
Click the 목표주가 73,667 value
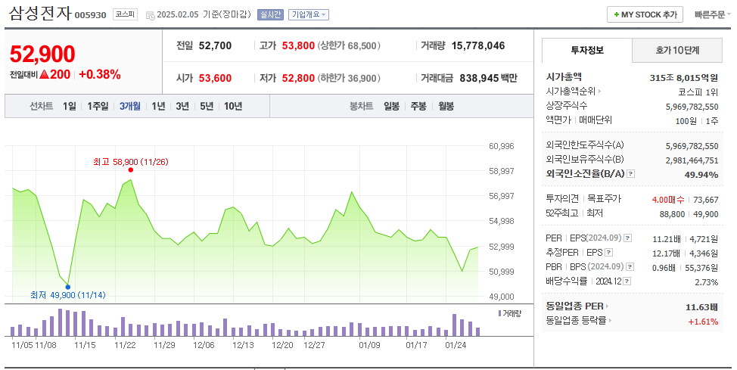pos(705,200)
